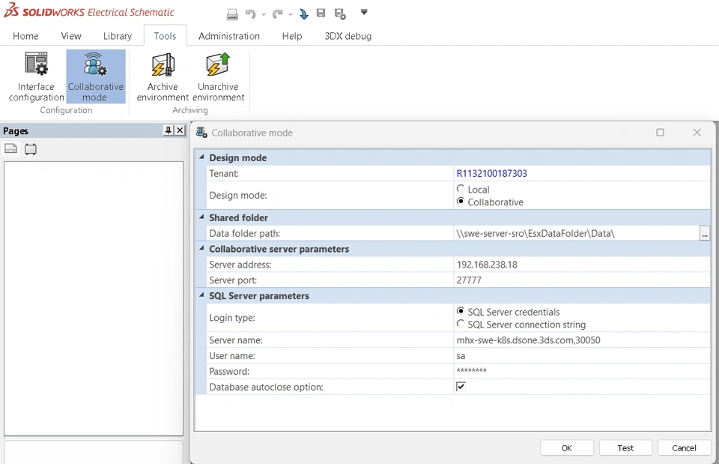
Task: Collapse Collaborative server parameters section
Action: [x=201, y=248]
